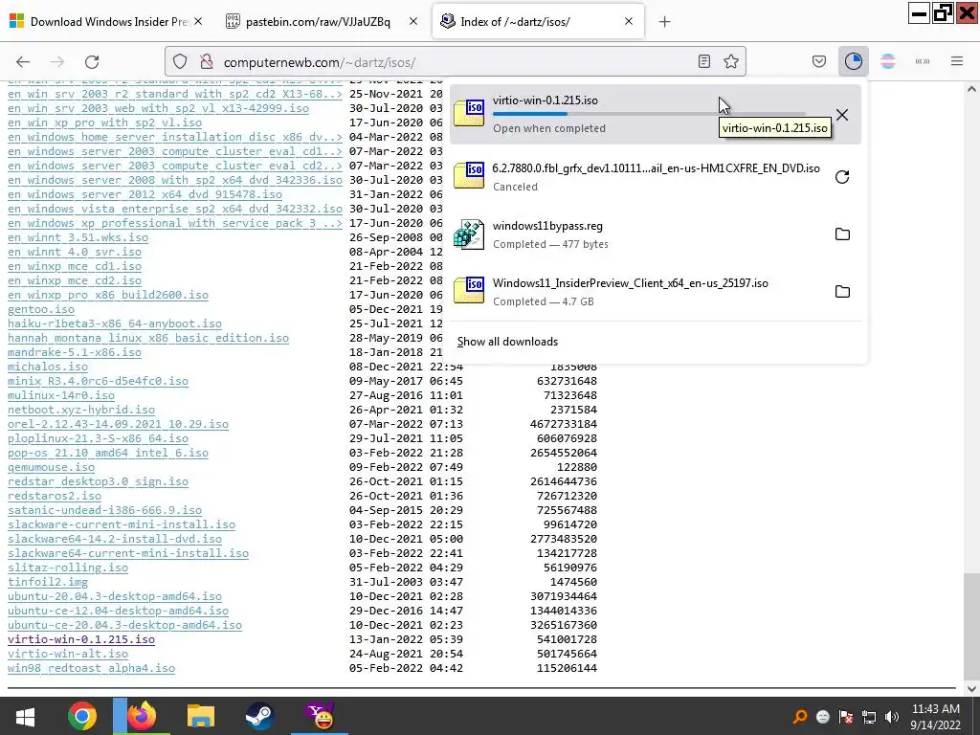Screen dimensions: 980x735
Task: Click the address bar URL field
Action: click(457, 62)
